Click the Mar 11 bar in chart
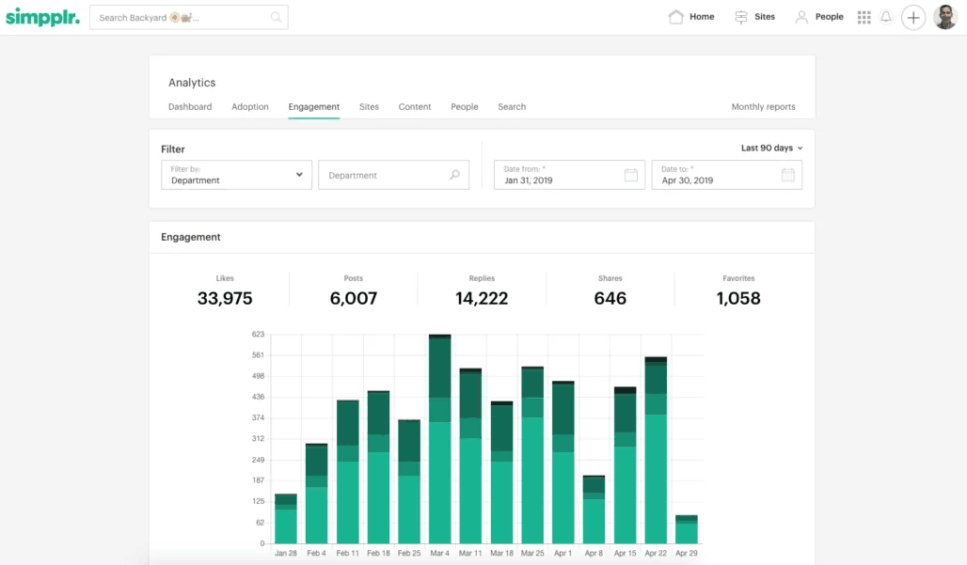Image resolution: width=967 pixels, height=565 pixels. [470, 455]
